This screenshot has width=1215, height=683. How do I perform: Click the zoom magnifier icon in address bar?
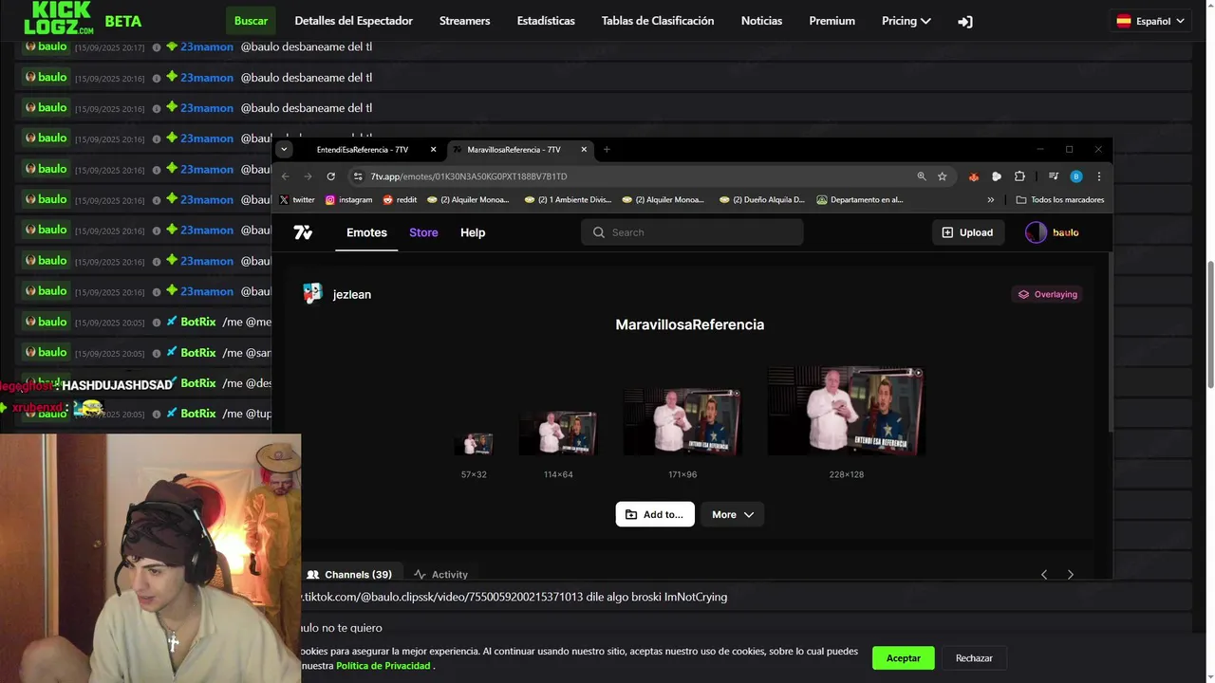coord(922,176)
